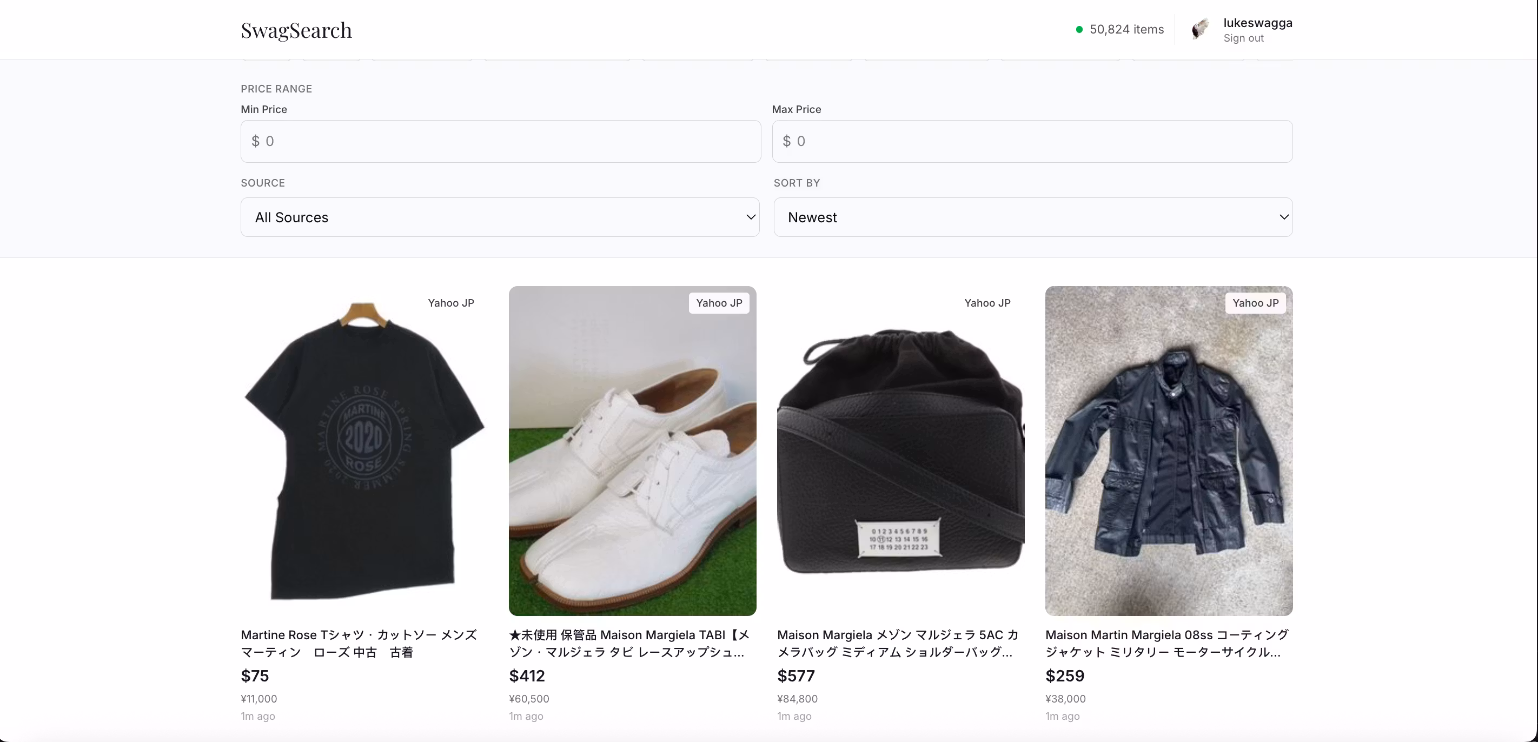Click the $259 price on the jacket listing
1538x742 pixels.
(1065, 675)
